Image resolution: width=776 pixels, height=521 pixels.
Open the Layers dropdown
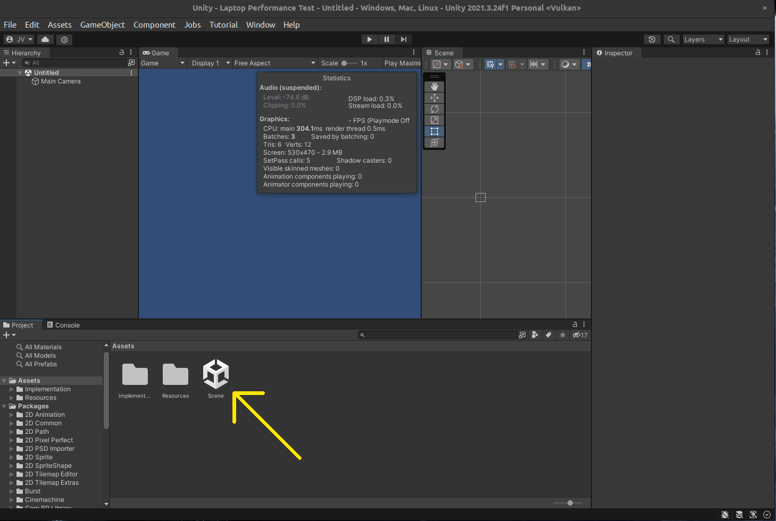704,39
